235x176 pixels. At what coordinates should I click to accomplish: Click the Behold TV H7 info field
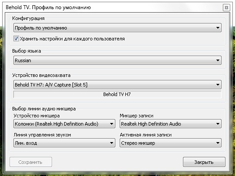(117, 94)
